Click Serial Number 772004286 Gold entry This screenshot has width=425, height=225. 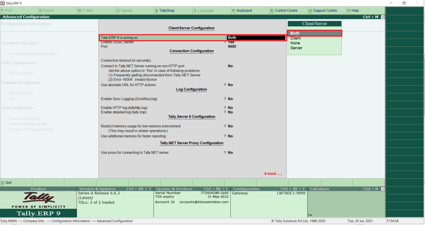pyautogui.click(x=192, y=193)
